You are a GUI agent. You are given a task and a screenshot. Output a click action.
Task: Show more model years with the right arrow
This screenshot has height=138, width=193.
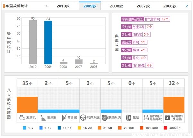(187, 6)
